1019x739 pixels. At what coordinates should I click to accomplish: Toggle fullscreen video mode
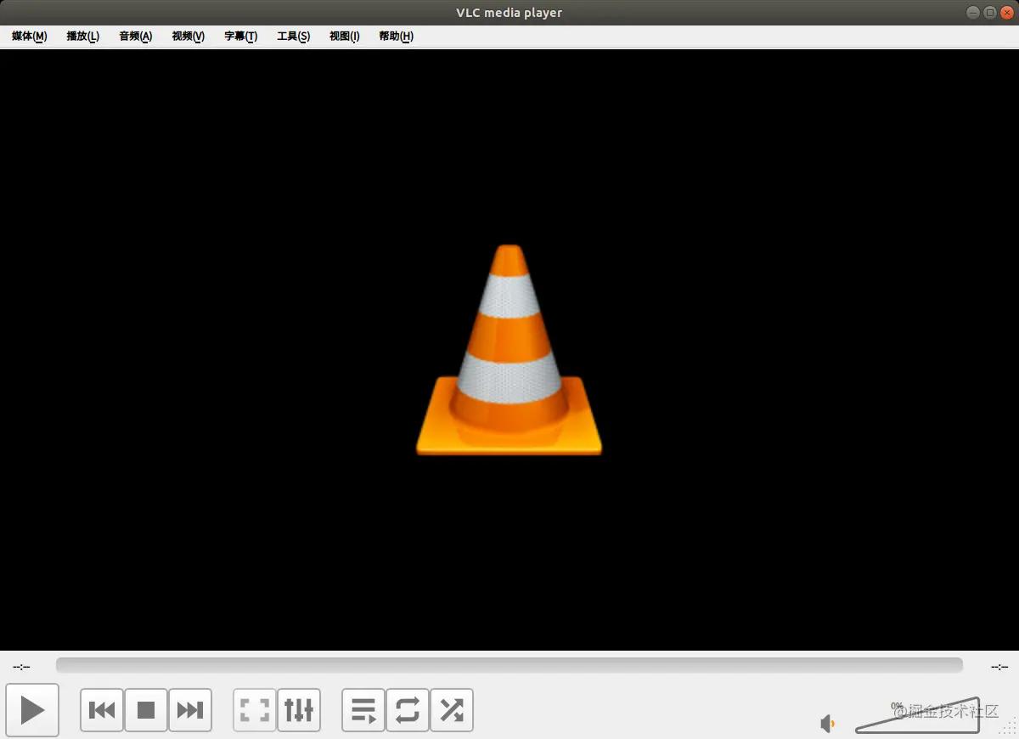[x=255, y=710]
